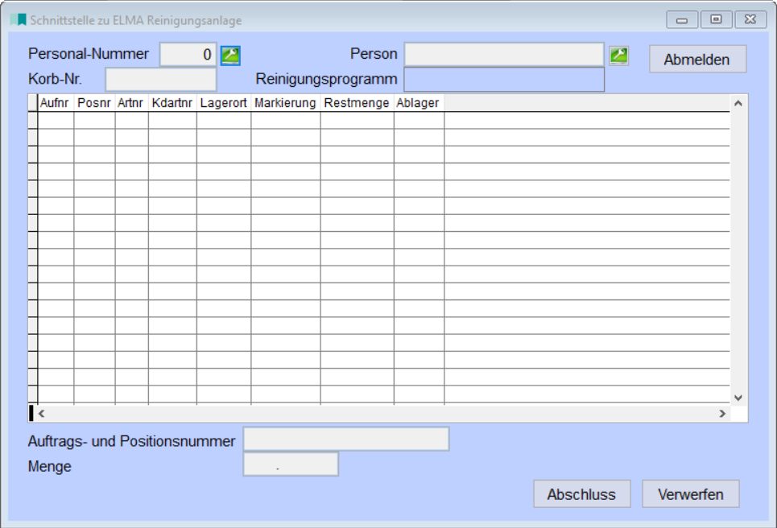The height and width of the screenshot is (528, 777).
Task: Focus the Auftrags- und Positionsnummer field
Action: (x=346, y=440)
